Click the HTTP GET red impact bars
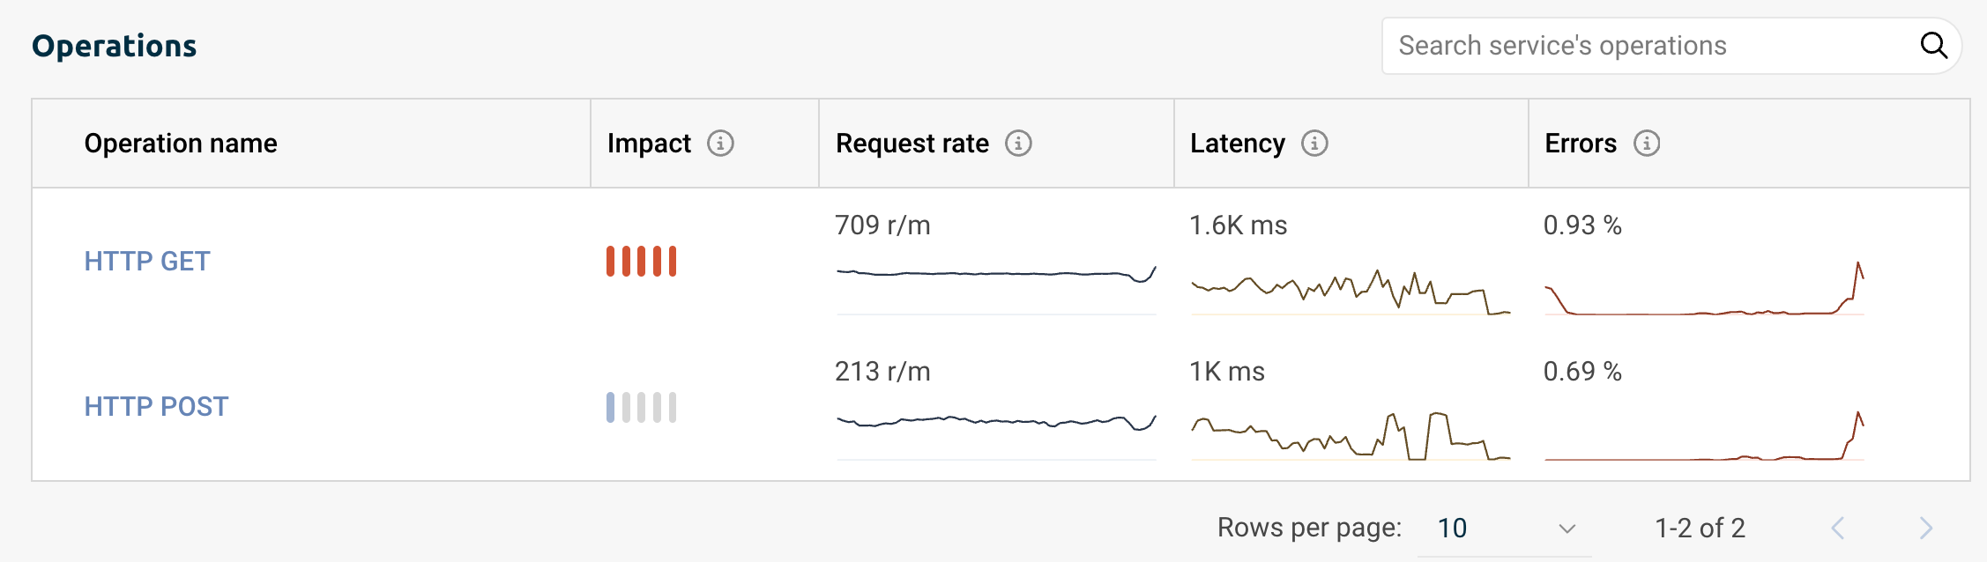 pyautogui.click(x=642, y=262)
